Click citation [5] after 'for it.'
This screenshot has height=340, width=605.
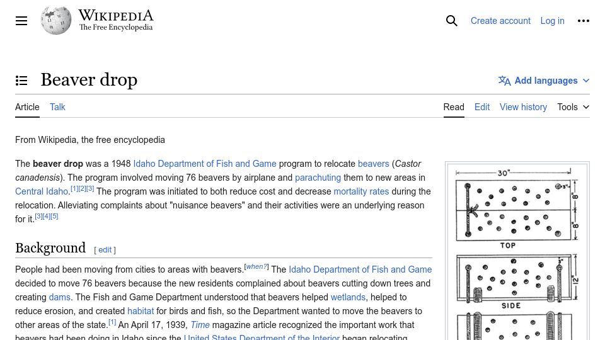[x=54, y=216]
